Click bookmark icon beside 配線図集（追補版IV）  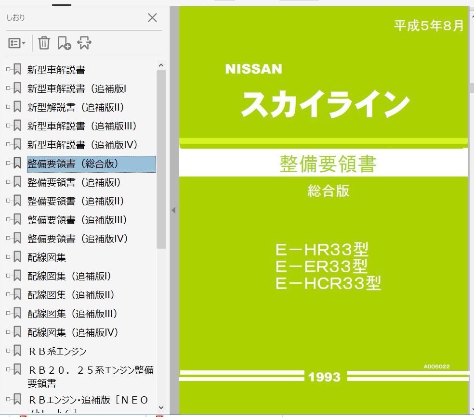click(17, 331)
